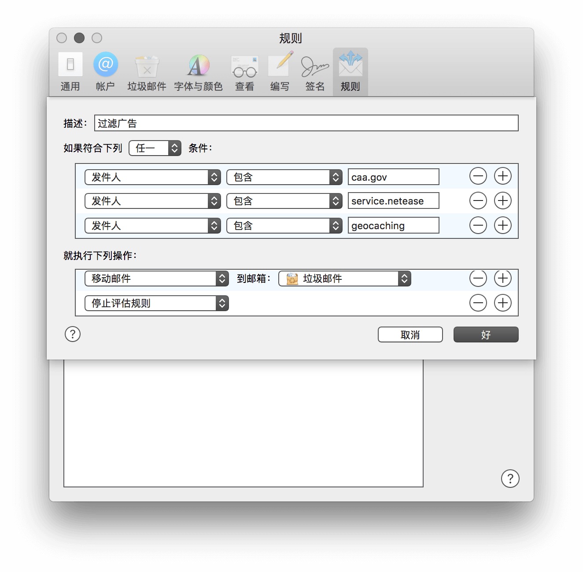Remove the 停止评估规则 action with minus
Screen dimensions: 583x572
click(478, 303)
